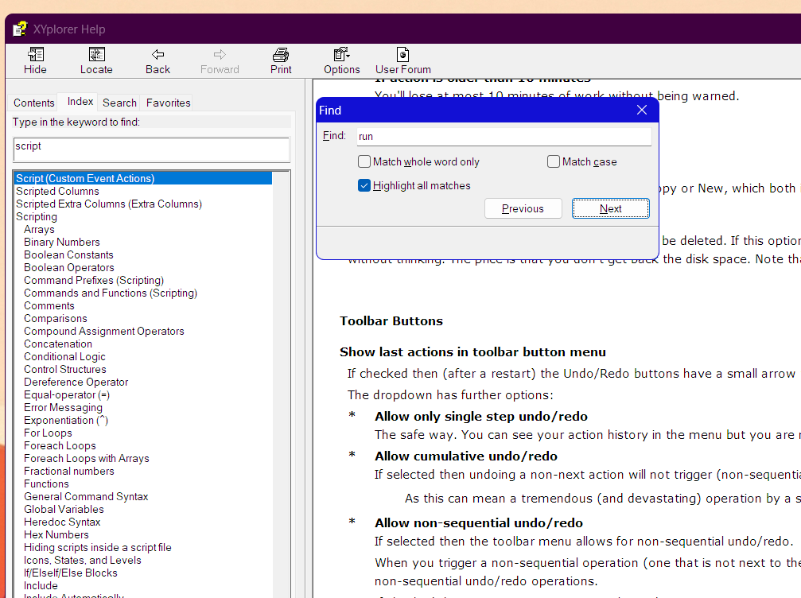Select the Scripting index entry
The height and width of the screenshot is (598, 801).
click(x=37, y=216)
